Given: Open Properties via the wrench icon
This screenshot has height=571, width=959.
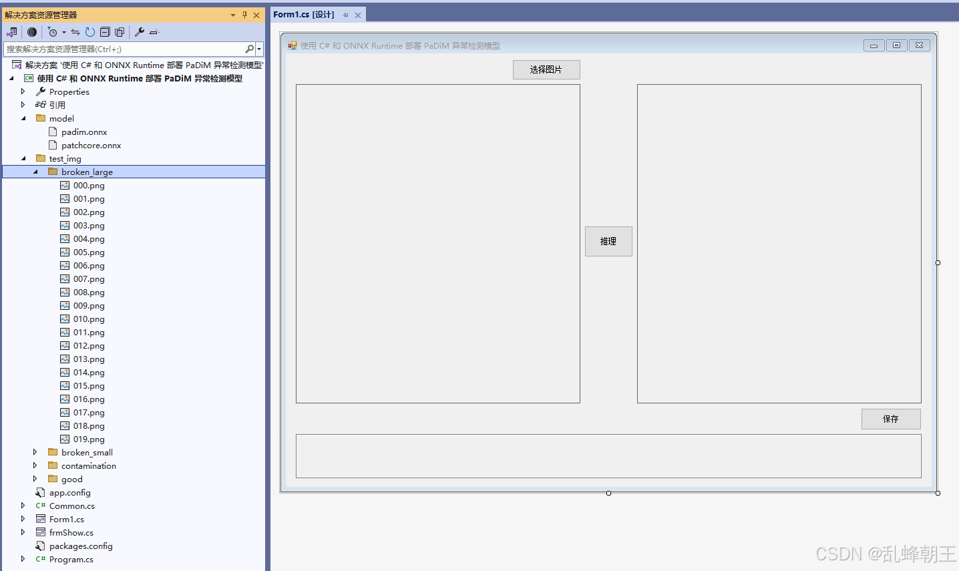Looking at the screenshot, I should click(x=140, y=32).
